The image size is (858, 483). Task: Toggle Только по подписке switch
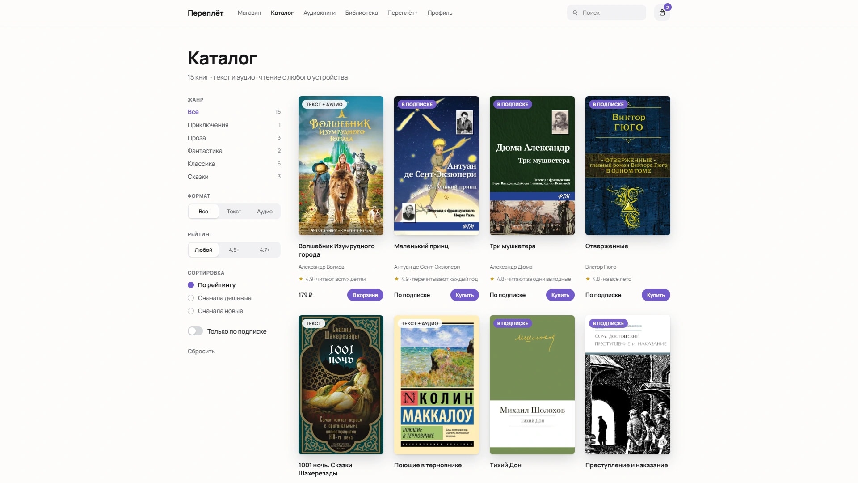point(195,331)
